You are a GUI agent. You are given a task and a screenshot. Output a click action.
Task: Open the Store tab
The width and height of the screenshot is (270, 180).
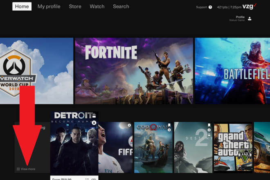[x=75, y=7]
